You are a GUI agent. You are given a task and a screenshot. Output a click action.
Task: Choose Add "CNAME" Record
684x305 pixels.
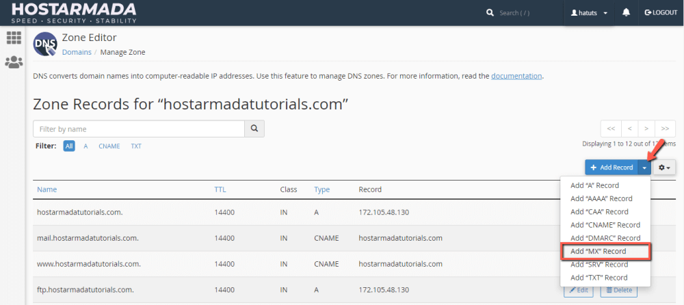[605, 225]
